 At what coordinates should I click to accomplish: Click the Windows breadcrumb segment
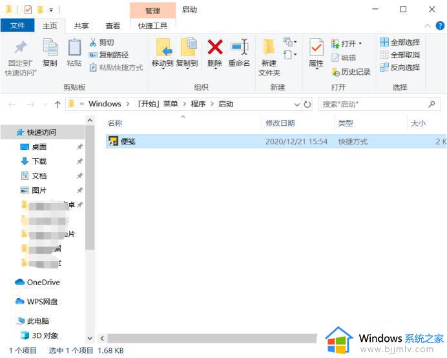(x=105, y=104)
